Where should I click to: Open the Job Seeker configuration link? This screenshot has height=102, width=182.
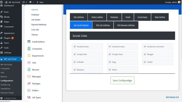pos(36,20)
